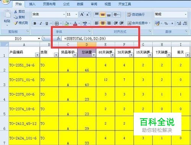Screen dimensions: 191x145
Task: Switch to the 插入 Insert tab
Action: point(32,4)
